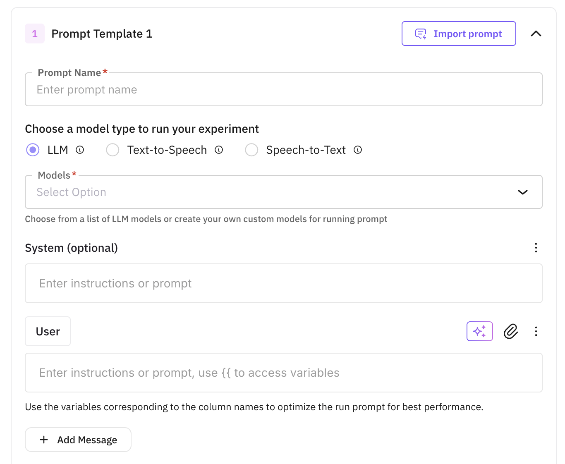The image size is (565, 464).
Task: Click the Add Message button
Action: point(78,440)
